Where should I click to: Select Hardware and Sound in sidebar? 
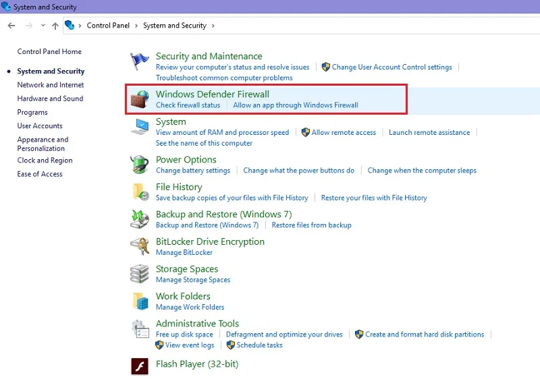coord(50,98)
